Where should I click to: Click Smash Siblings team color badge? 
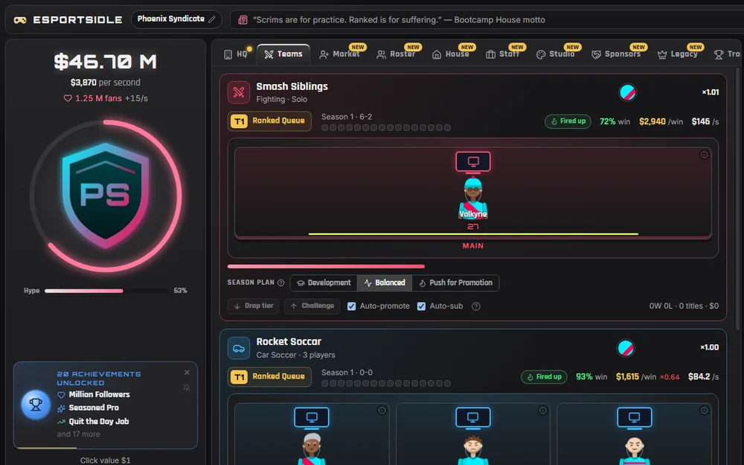(628, 92)
